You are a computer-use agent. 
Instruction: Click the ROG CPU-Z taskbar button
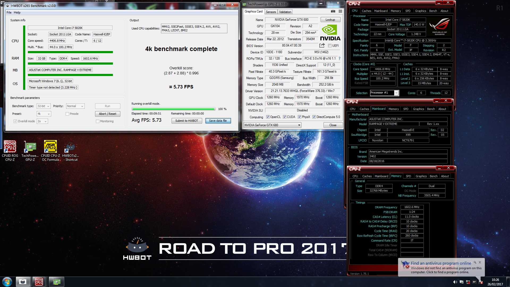coord(39,282)
